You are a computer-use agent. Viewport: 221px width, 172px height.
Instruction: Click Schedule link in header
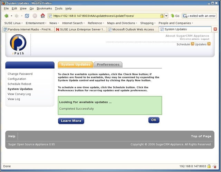(x=183, y=44)
